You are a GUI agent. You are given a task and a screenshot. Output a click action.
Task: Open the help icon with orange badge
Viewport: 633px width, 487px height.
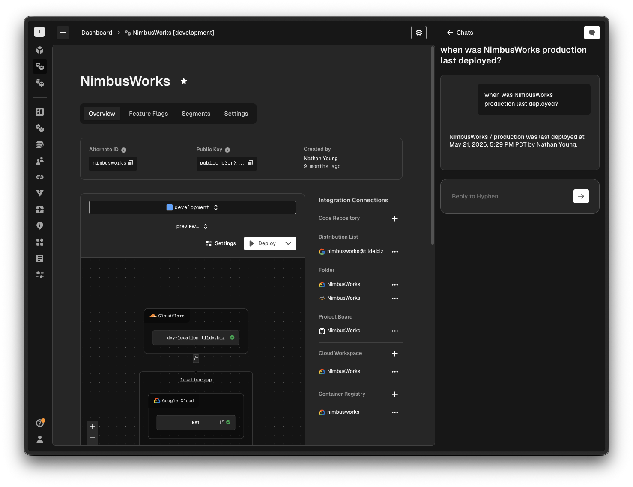(40, 423)
